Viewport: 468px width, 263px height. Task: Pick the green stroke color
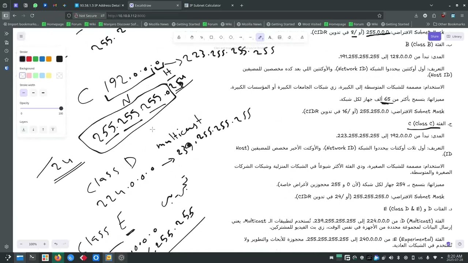click(35, 59)
